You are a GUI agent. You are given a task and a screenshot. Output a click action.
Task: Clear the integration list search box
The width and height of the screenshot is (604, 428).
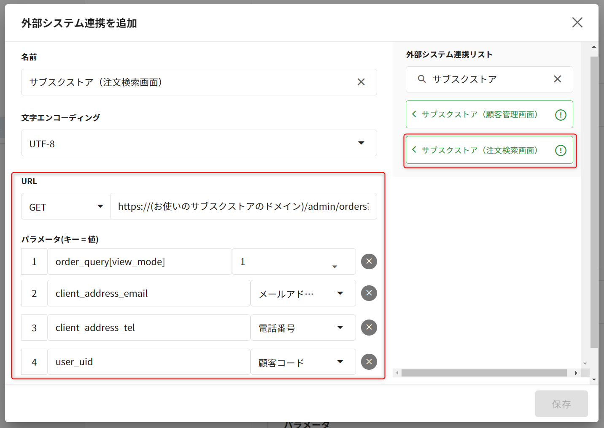(x=557, y=79)
